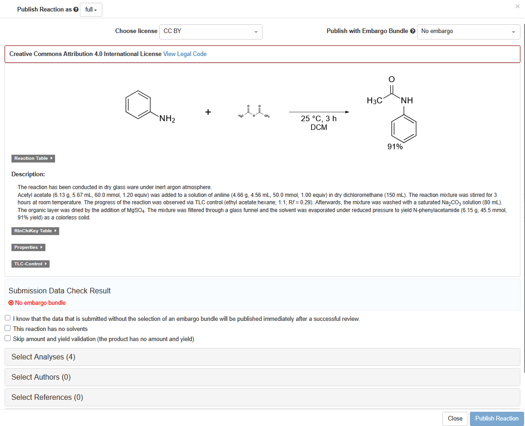Open the Embargo Bundle selector
Image resolution: width=525 pixels, height=426 pixels.
pyautogui.click(x=468, y=32)
